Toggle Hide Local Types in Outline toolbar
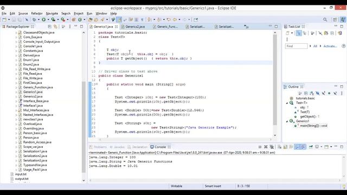The image size is (347, 195). pos(335,93)
